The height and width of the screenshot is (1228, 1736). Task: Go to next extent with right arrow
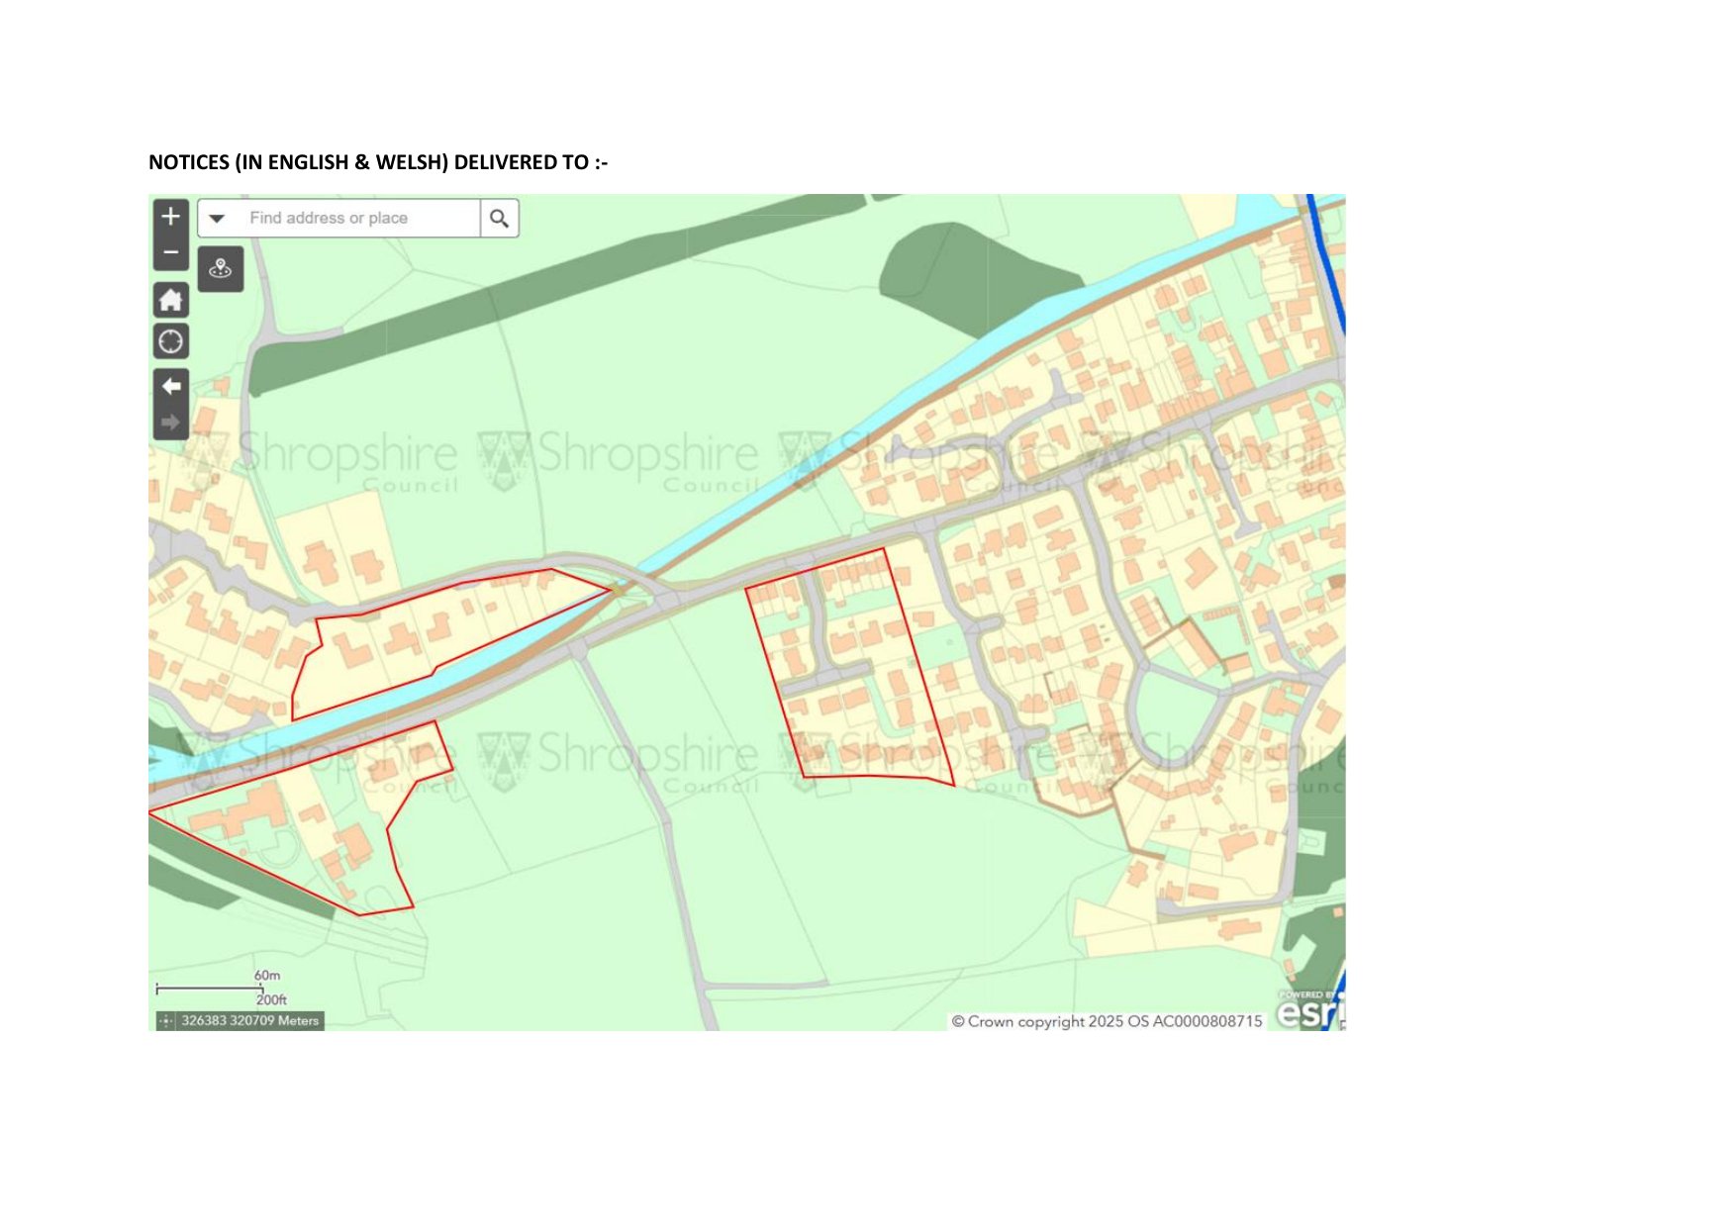170,423
